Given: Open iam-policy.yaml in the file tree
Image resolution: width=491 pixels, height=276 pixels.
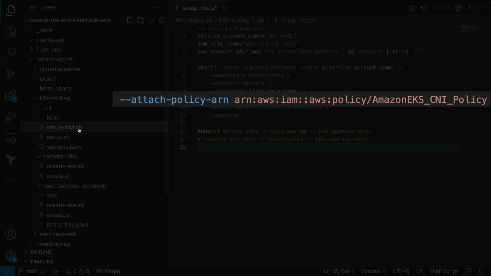Looking at the screenshot, I should 67,225.
